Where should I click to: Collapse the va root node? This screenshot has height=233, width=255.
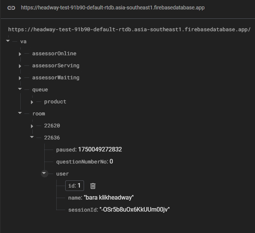click(8, 41)
